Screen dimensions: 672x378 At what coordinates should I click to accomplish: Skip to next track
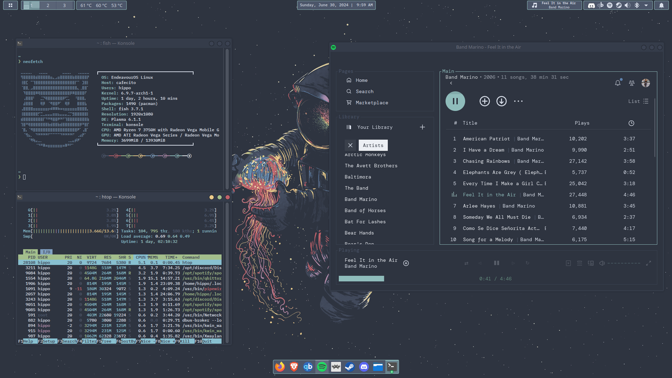(x=513, y=263)
